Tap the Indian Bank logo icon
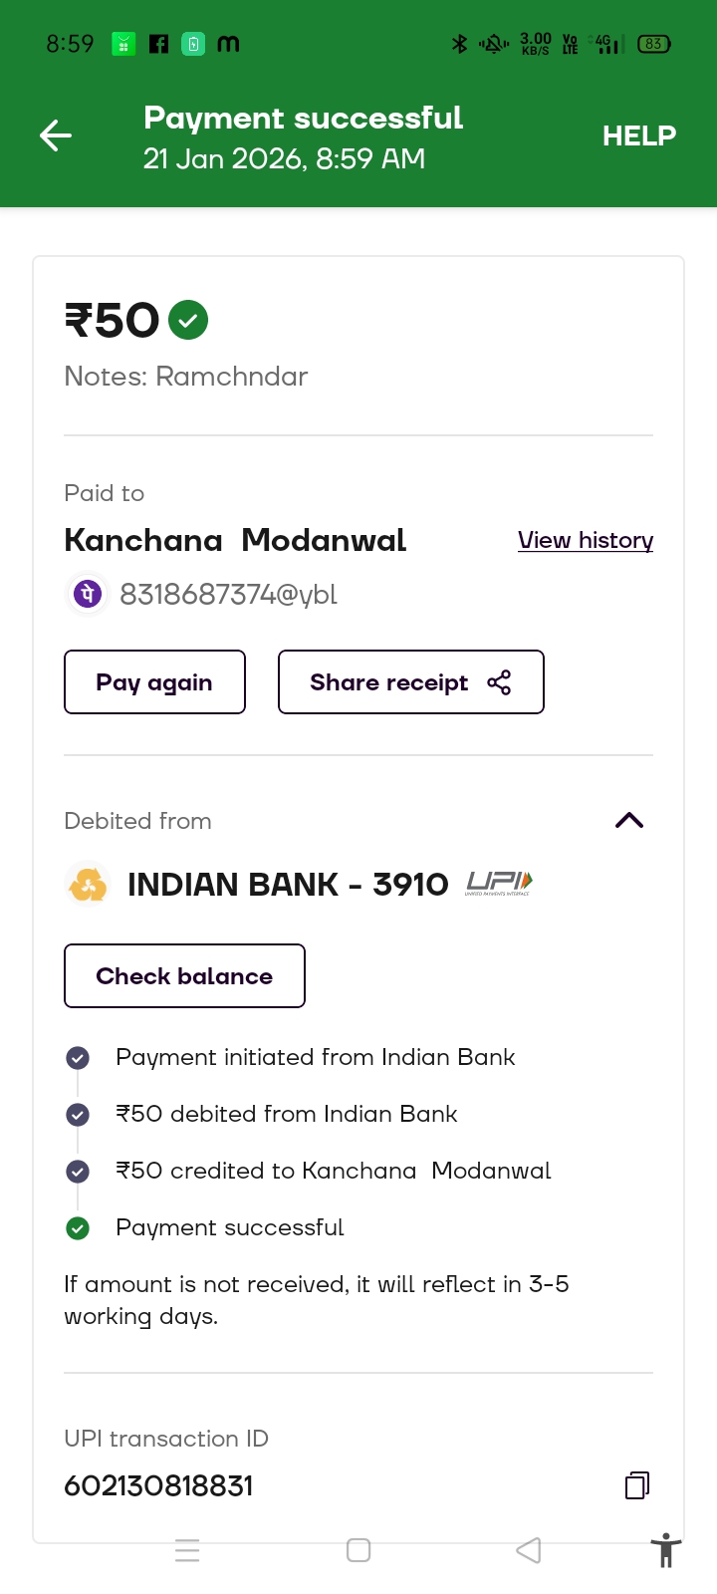The image size is (717, 1594). (x=88, y=885)
